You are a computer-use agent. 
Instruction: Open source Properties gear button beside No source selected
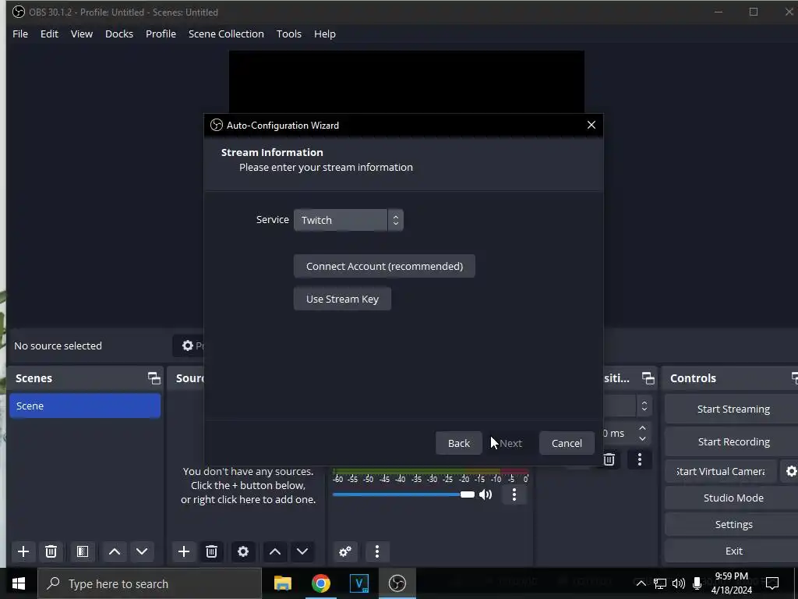pos(189,346)
